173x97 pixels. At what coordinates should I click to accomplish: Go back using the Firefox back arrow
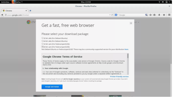click(2, 15)
